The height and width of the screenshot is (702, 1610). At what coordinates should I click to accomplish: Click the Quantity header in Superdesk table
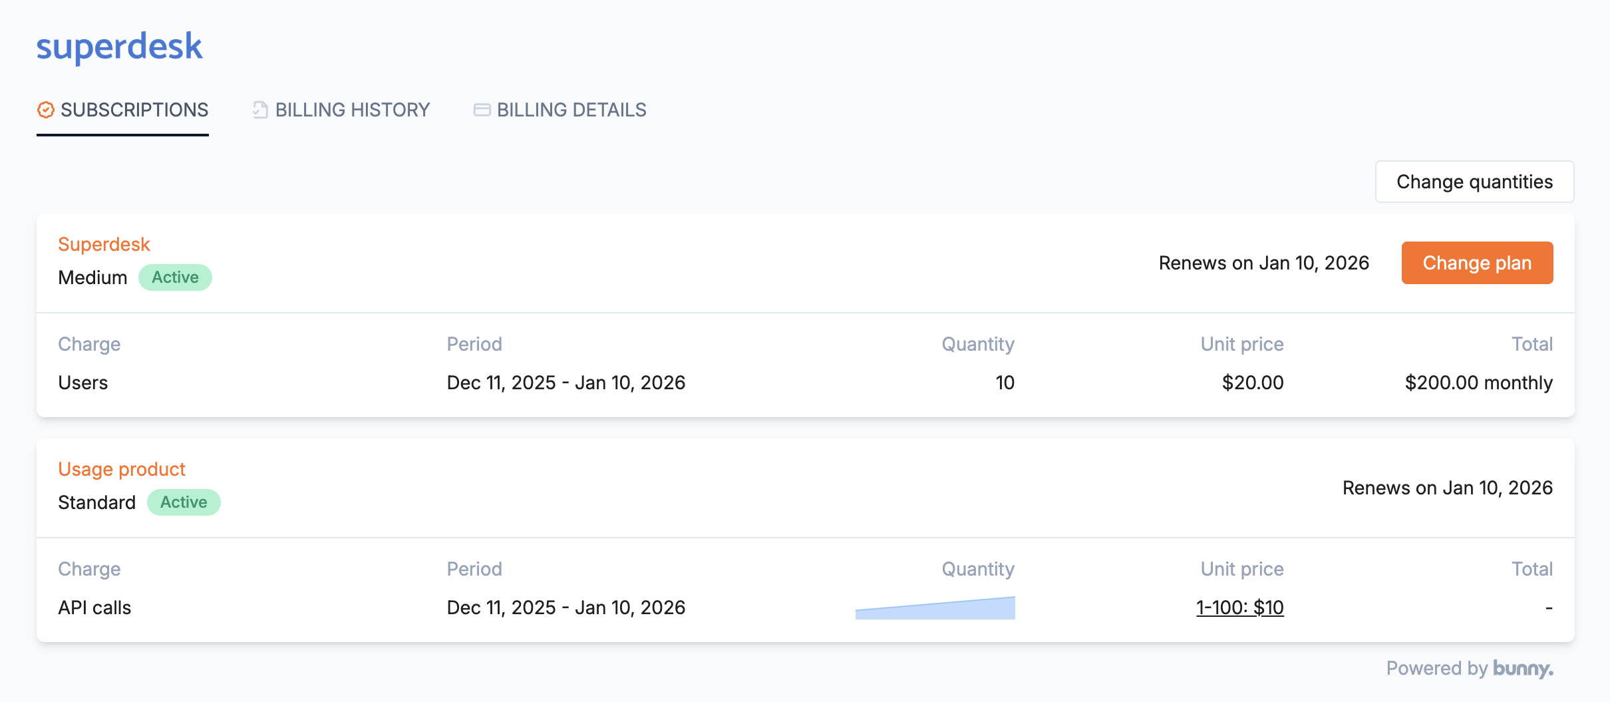(978, 344)
